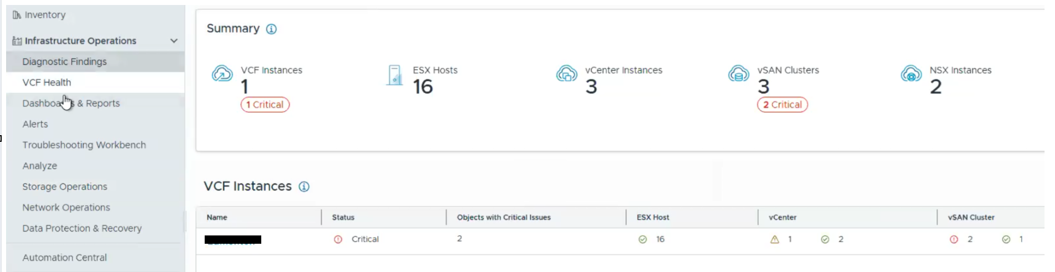Viewport: 1055px width, 272px height.
Task: Click the vCenter Instances cloud icon
Action: point(567,74)
